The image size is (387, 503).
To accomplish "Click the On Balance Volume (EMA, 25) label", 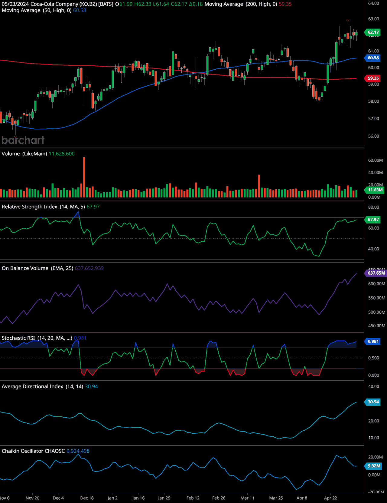I will 37,268.
